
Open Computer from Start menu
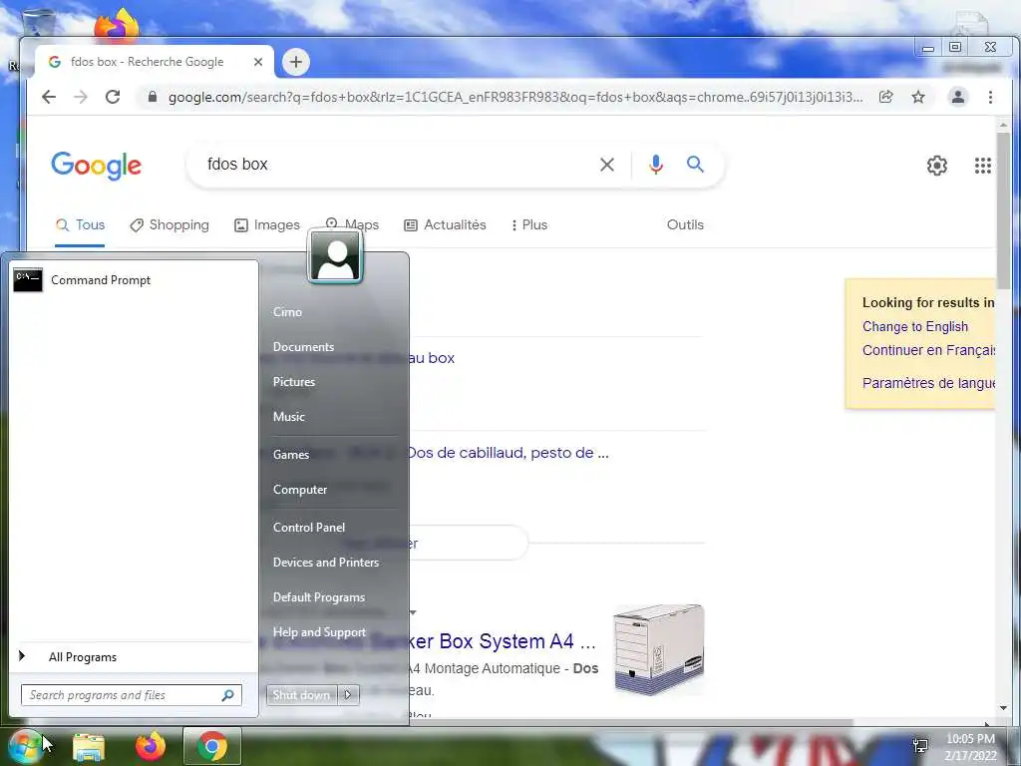300,490
